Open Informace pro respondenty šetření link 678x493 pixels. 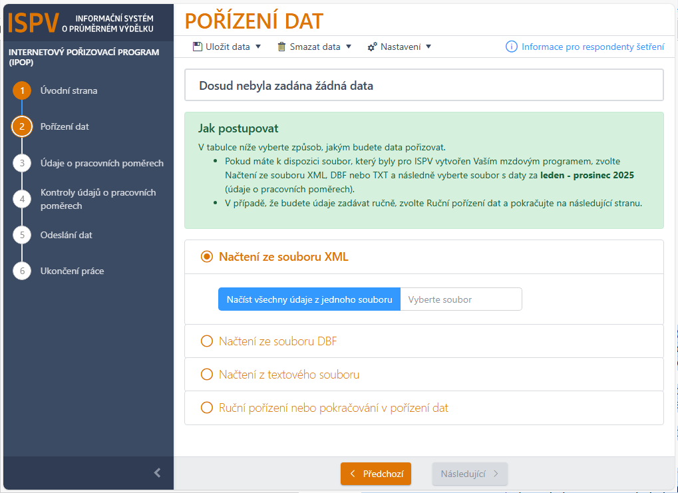click(592, 47)
